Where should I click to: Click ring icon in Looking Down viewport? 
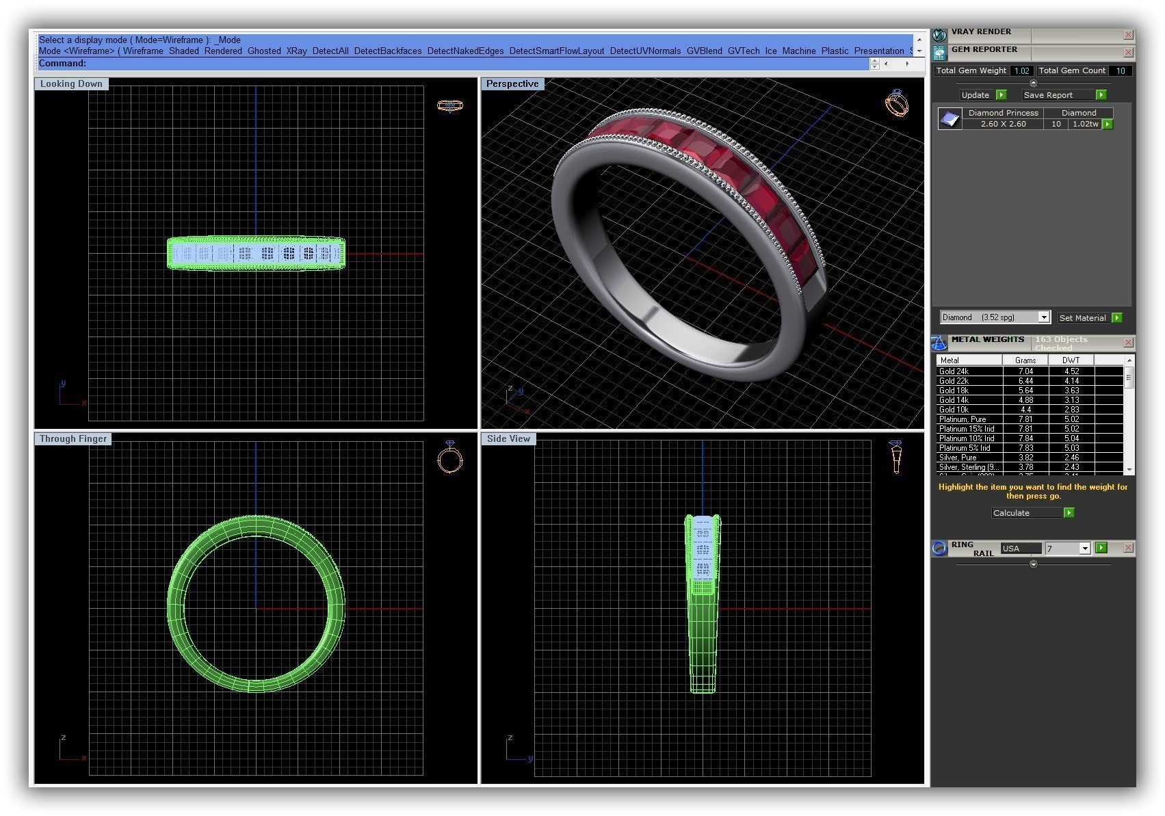(449, 105)
